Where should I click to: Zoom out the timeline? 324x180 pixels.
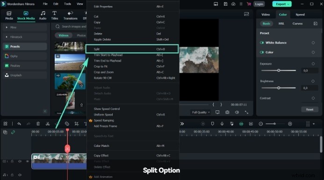point(261,124)
